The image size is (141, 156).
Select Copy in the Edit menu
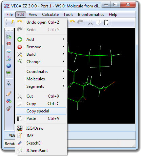click(41, 104)
